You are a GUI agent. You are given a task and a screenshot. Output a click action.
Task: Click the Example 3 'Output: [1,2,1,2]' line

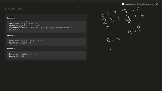(x=16, y=56)
